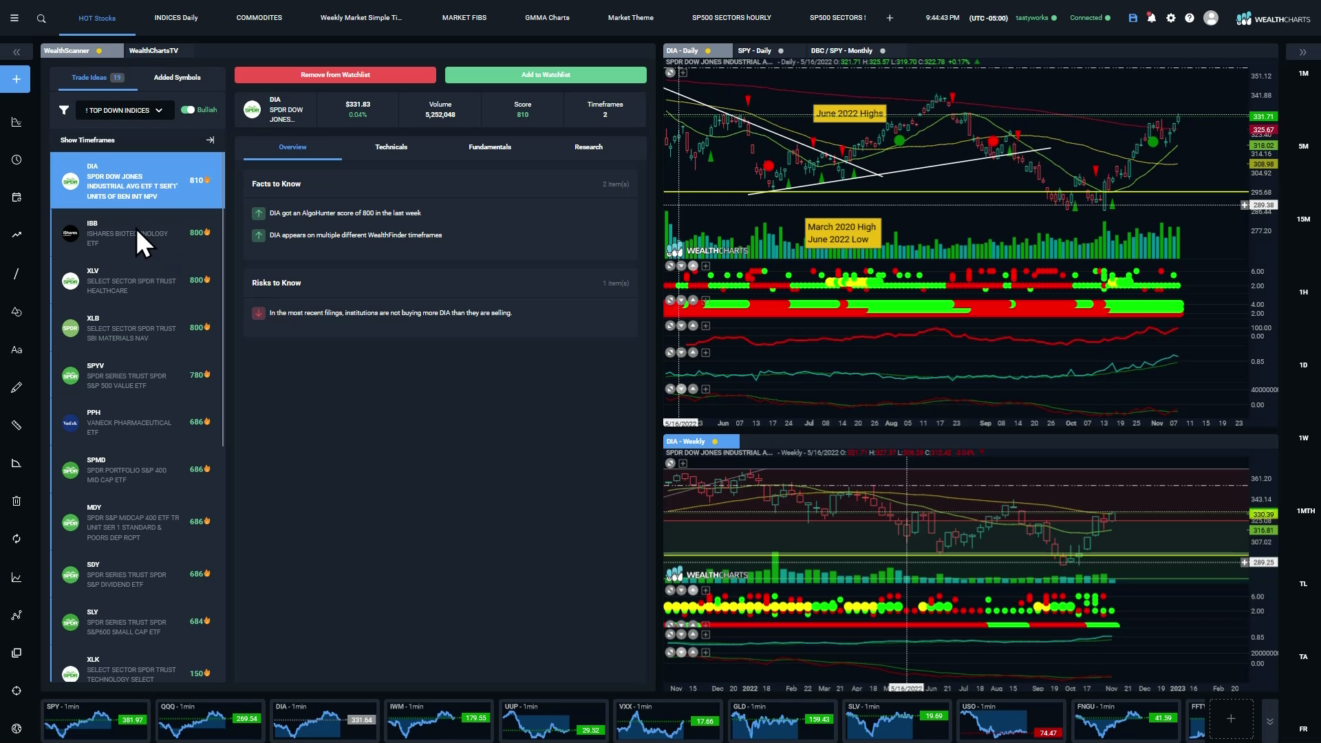Open the VXX - 1min mini chart

pyautogui.click(x=668, y=720)
